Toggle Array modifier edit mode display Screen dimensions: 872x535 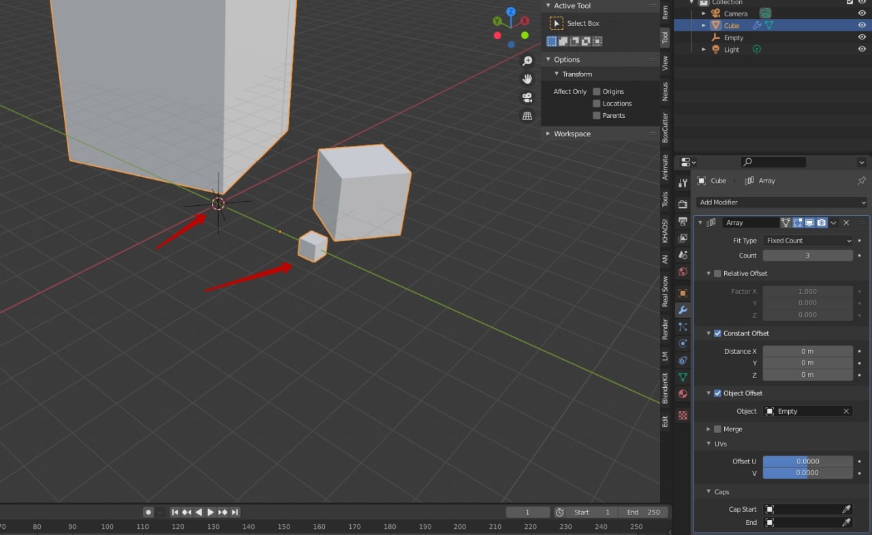click(x=798, y=223)
